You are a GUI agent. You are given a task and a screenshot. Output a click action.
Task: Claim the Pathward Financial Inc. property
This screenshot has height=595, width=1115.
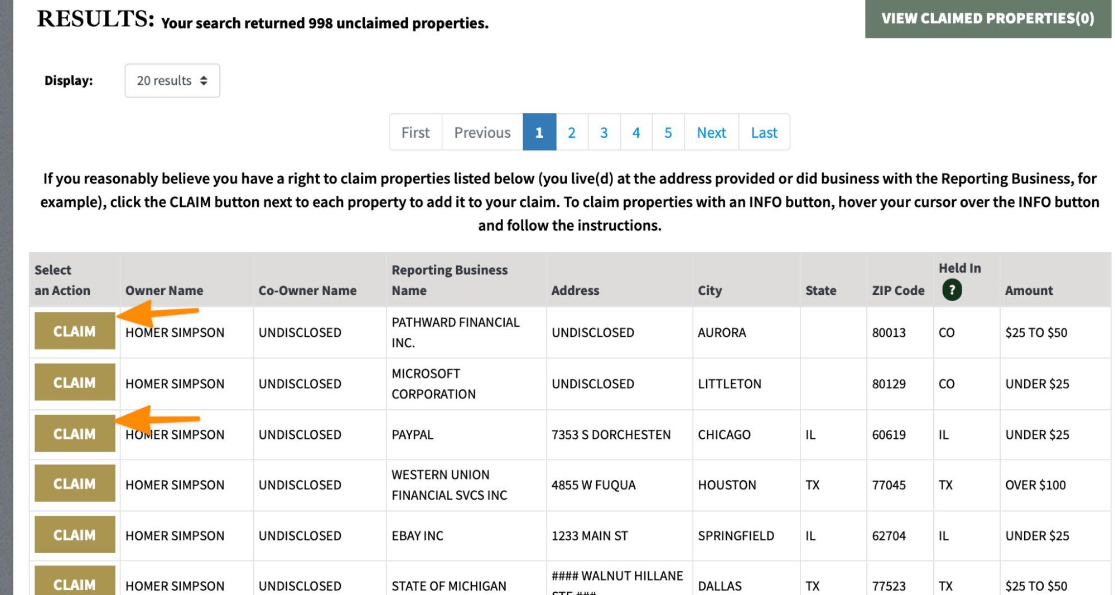pyautogui.click(x=75, y=331)
